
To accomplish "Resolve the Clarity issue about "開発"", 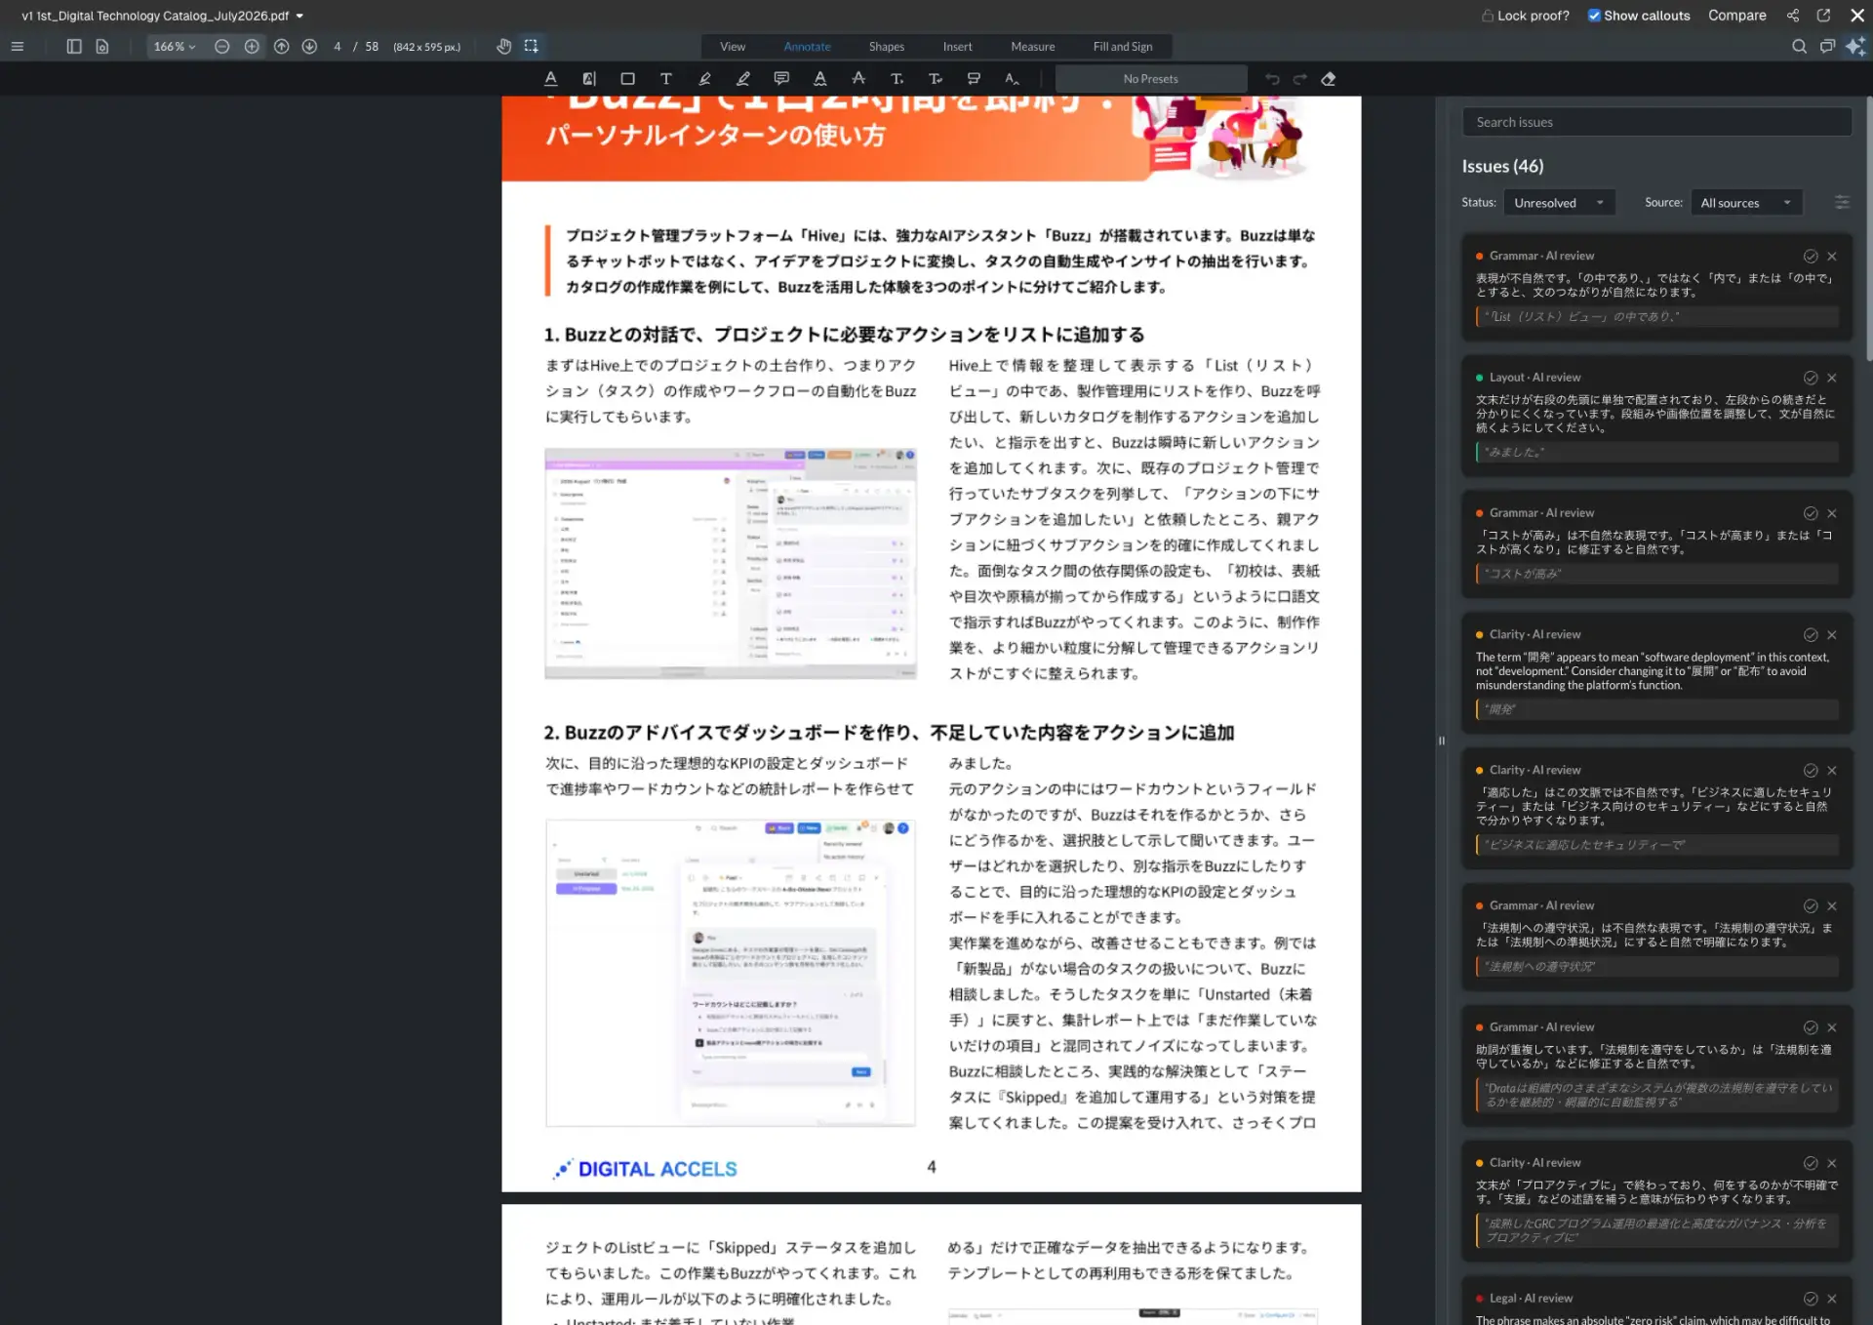I will pyautogui.click(x=1811, y=635).
